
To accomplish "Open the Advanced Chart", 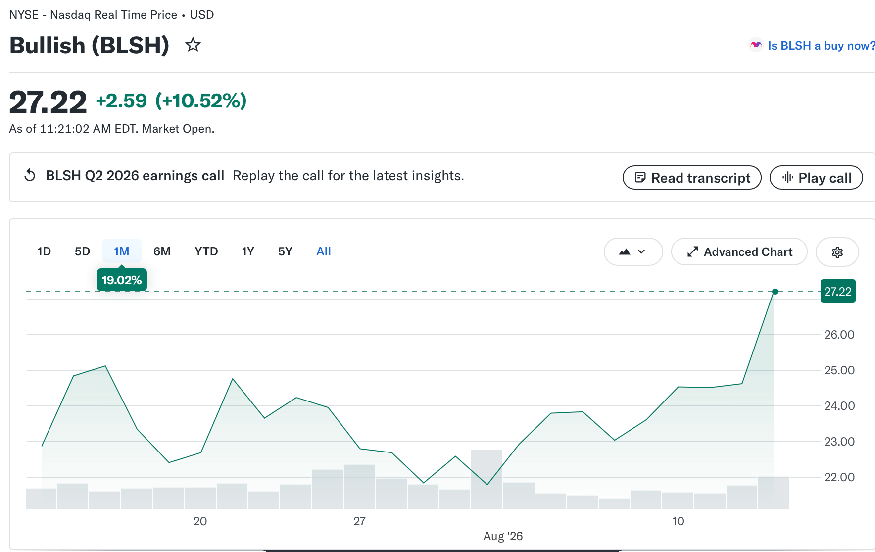I will [x=739, y=252].
